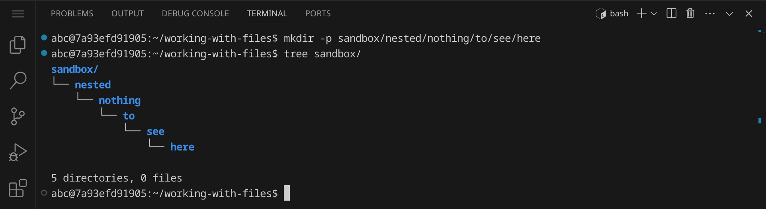Open the panel's more actions menu

709,14
